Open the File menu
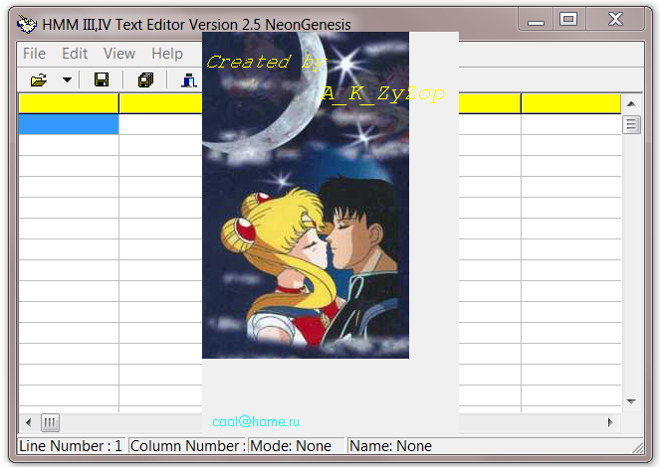The height and width of the screenshot is (467, 660). [34, 54]
